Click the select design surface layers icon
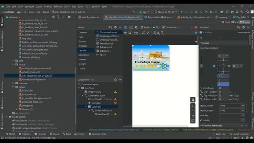Viewport: 254px width, 143px height. coord(125,27)
